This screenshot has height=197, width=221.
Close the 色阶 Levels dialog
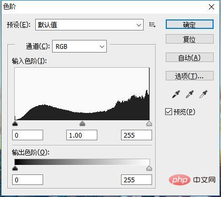coord(212,7)
